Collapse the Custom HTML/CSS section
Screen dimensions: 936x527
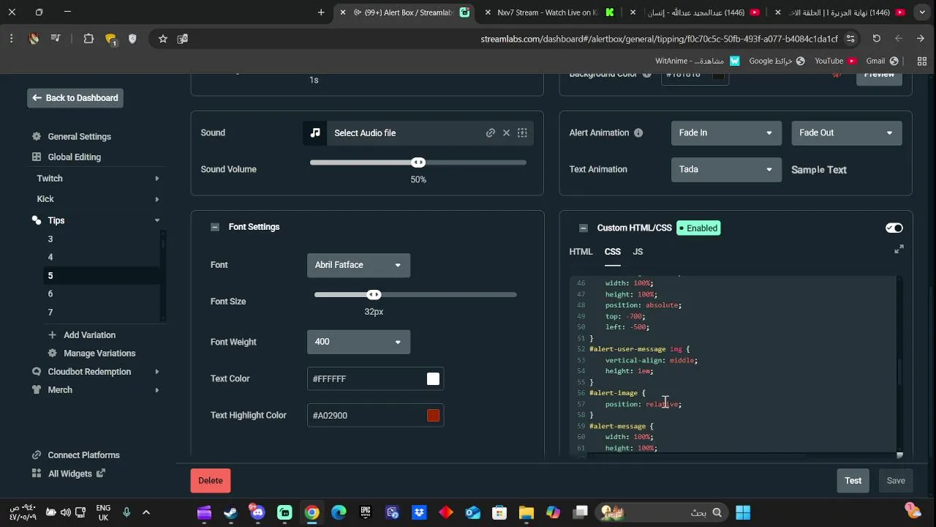point(584,228)
